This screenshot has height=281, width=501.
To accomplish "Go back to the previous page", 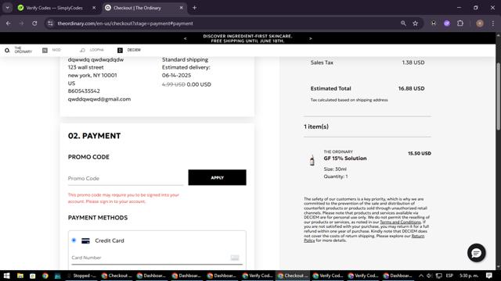I will pyautogui.click(x=9, y=23).
